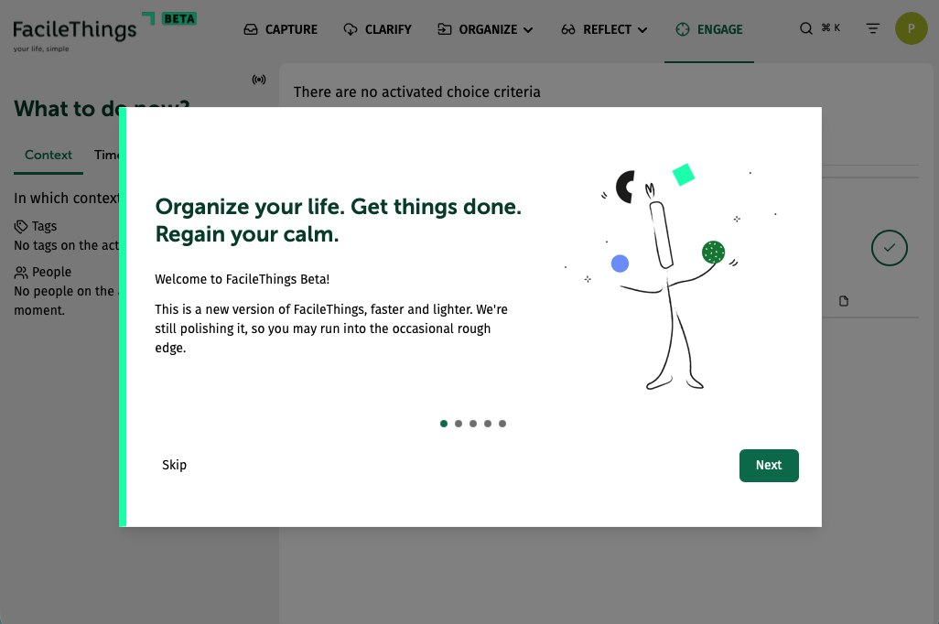Screen dimensions: 939x624
Task: Open the Engage section
Action: [x=709, y=29]
